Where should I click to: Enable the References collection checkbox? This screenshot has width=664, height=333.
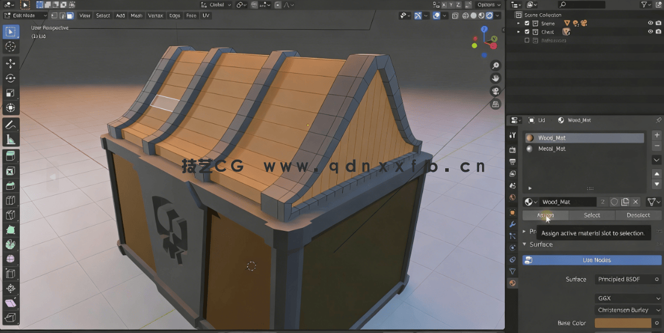(x=527, y=40)
